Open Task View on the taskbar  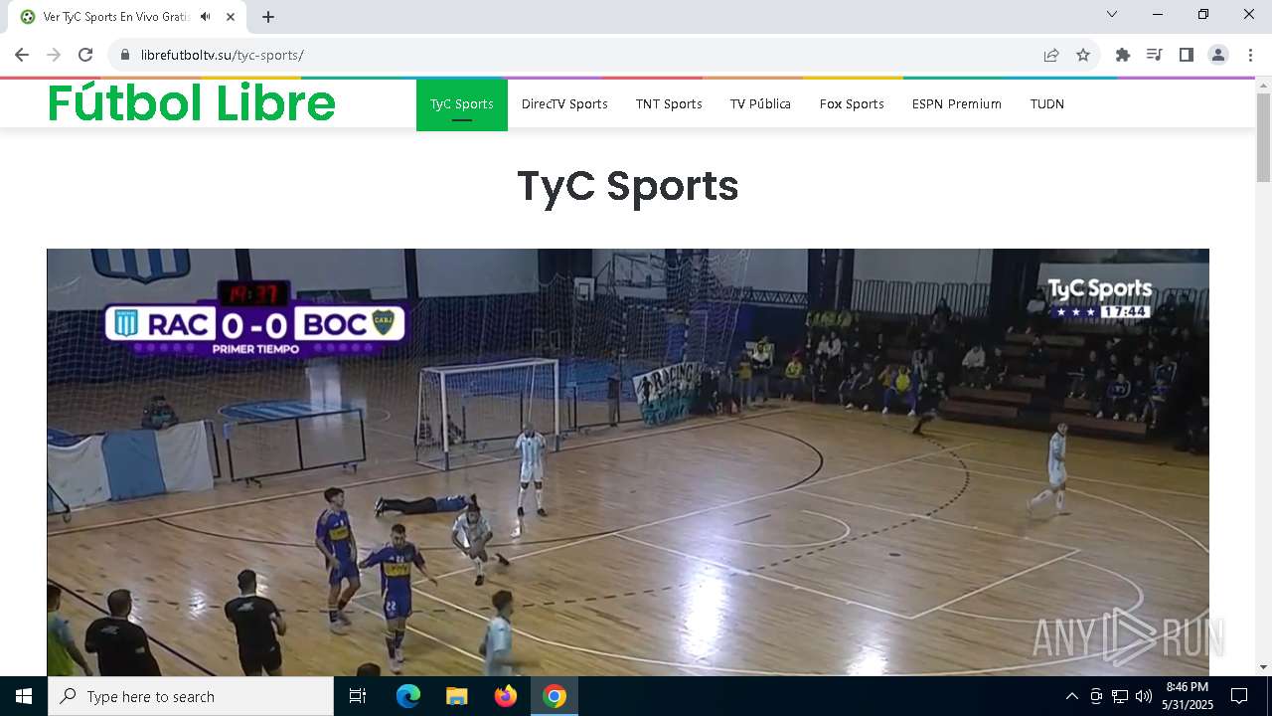[x=358, y=696]
